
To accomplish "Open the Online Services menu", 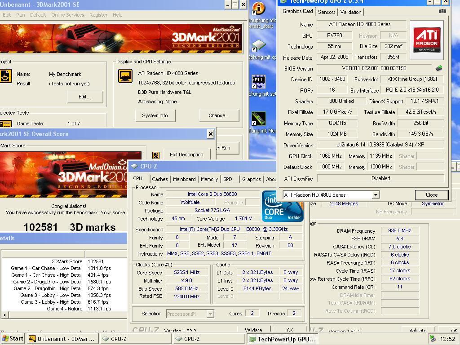I will (x=68, y=15).
